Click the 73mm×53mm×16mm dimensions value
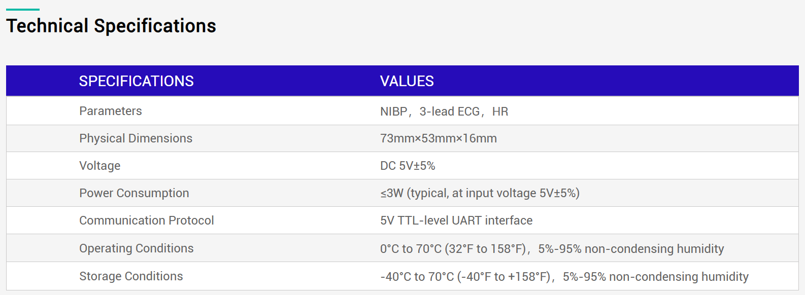The height and width of the screenshot is (295, 805). click(x=438, y=138)
